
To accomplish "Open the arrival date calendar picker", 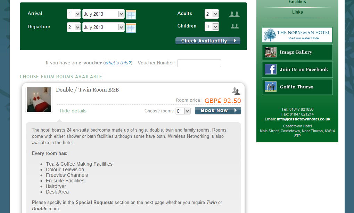I will [131, 15].
